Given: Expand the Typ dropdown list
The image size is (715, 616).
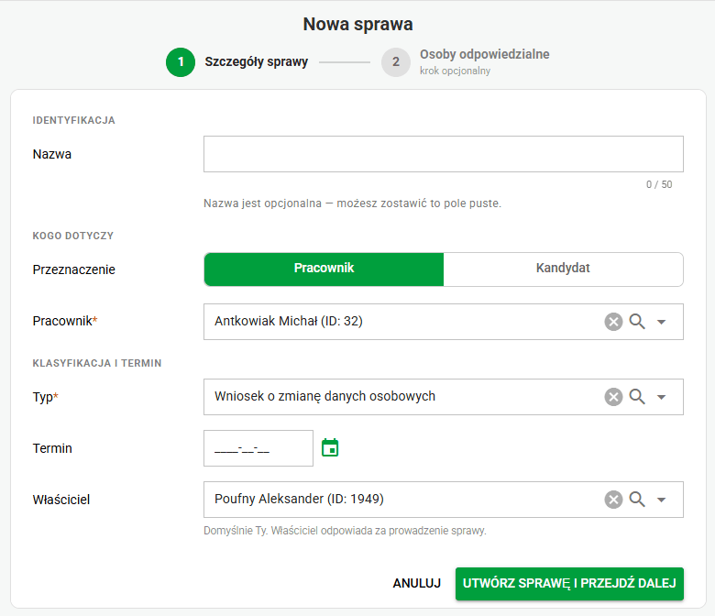Looking at the screenshot, I should click(661, 397).
